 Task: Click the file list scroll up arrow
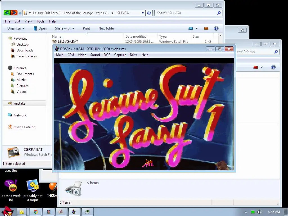pos(220,35)
